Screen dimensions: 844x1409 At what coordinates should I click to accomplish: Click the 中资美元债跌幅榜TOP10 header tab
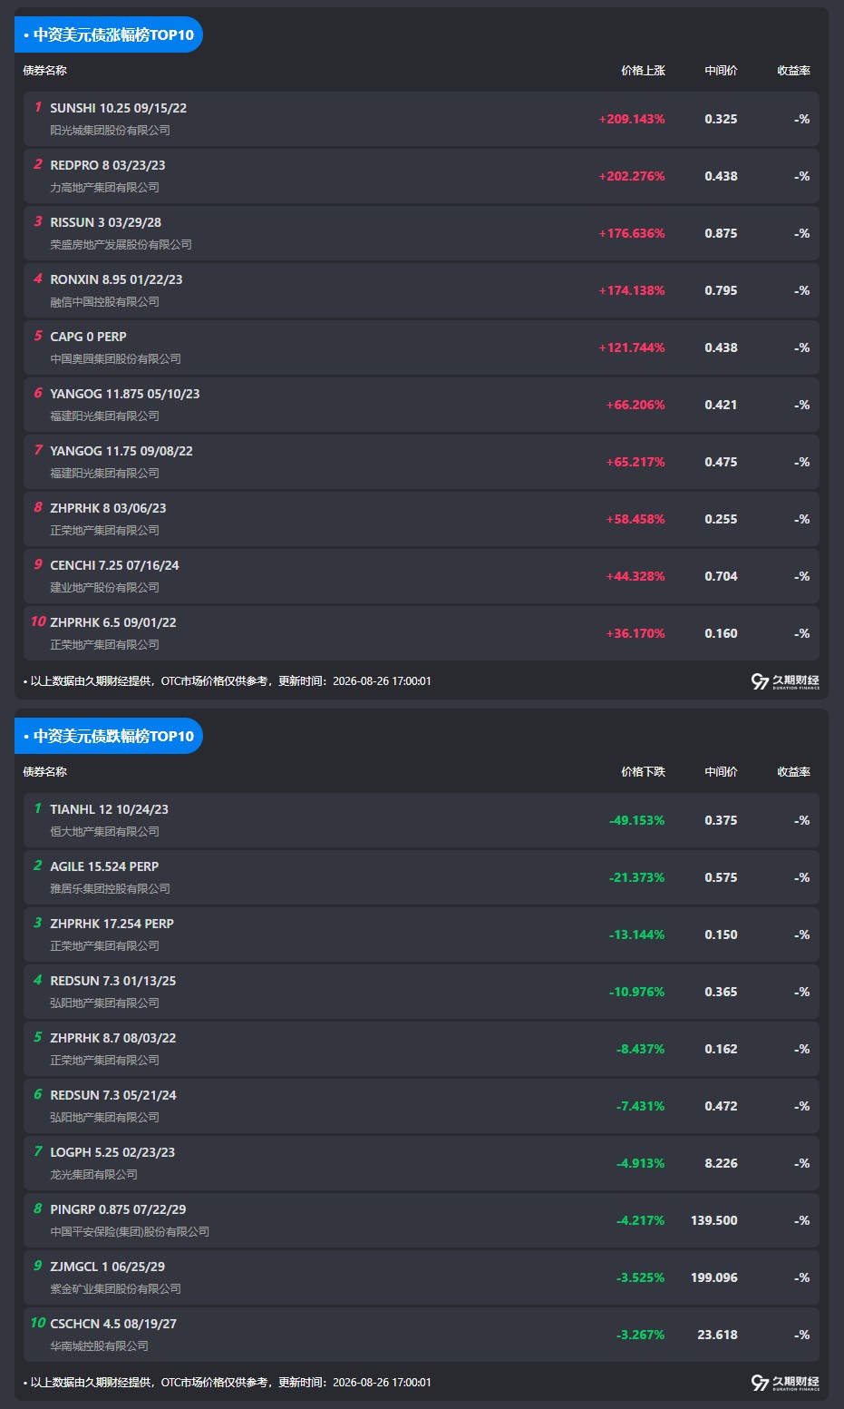[109, 737]
